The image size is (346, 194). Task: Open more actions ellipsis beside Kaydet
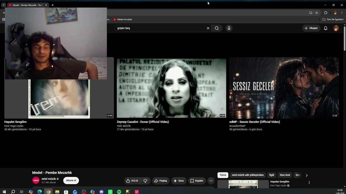(x=211, y=181)
